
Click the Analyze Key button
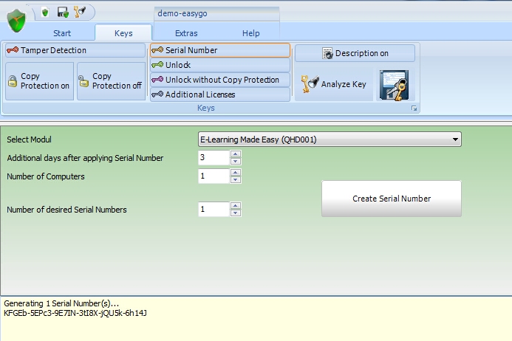coord(334,84)
